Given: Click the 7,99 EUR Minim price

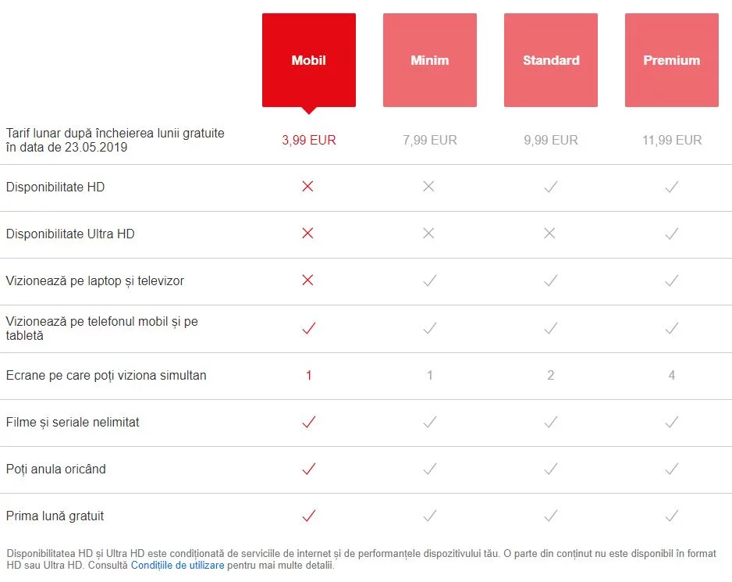Looking at the screenshot, I should (x=429, y=140).
